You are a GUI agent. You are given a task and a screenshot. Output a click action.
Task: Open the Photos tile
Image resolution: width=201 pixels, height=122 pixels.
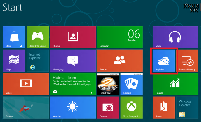click(73, 37)
